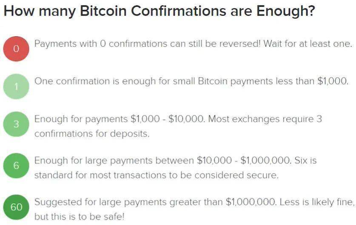This screenshot has width=356, height=225.
Task: Click the 'Less is likely fine,' text
Action: [317, 202]
